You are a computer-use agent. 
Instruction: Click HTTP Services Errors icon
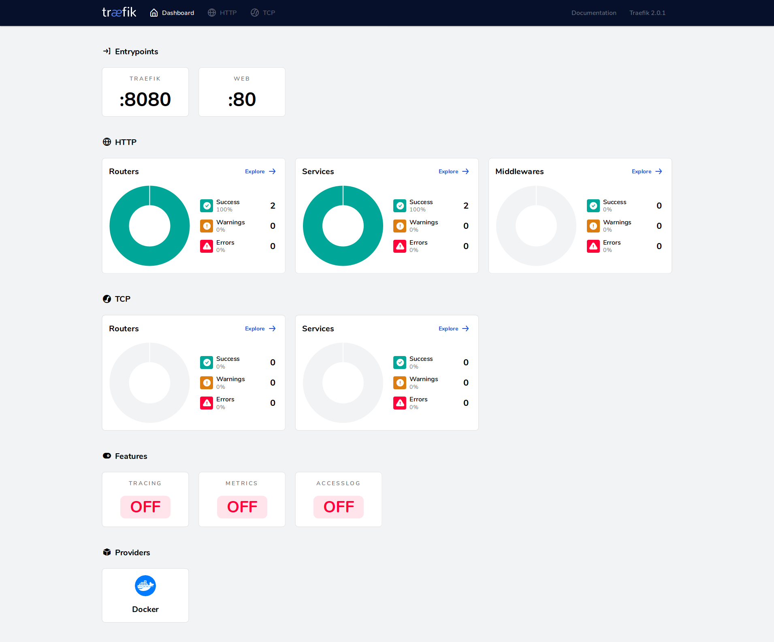[x=400, y=246]
